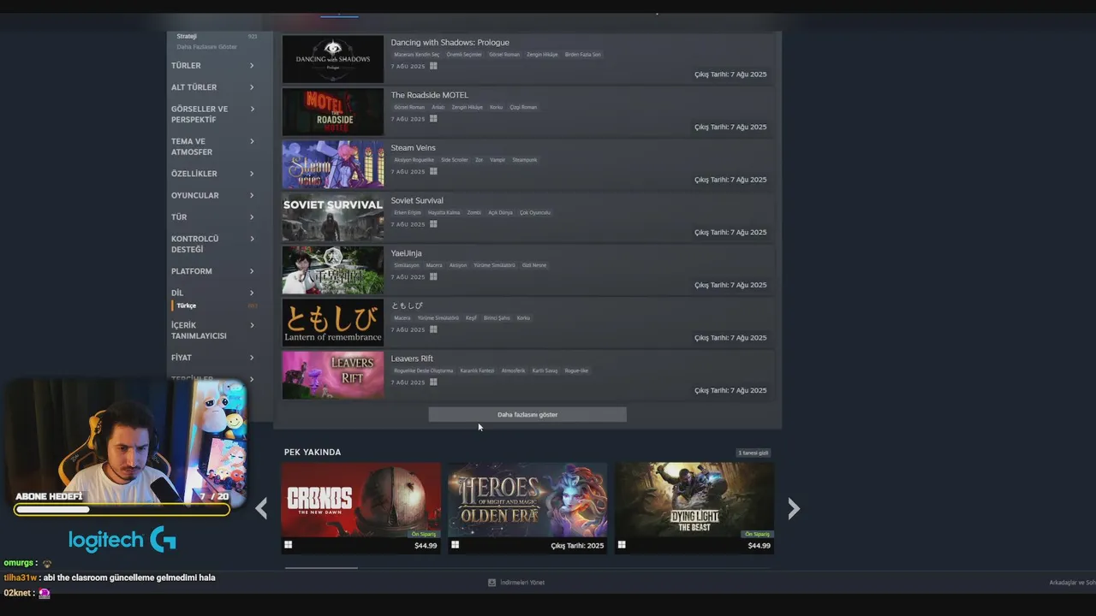
Task: Click Windows platform icon in Leavers Rift row
Action: click(x=433, y=382)
